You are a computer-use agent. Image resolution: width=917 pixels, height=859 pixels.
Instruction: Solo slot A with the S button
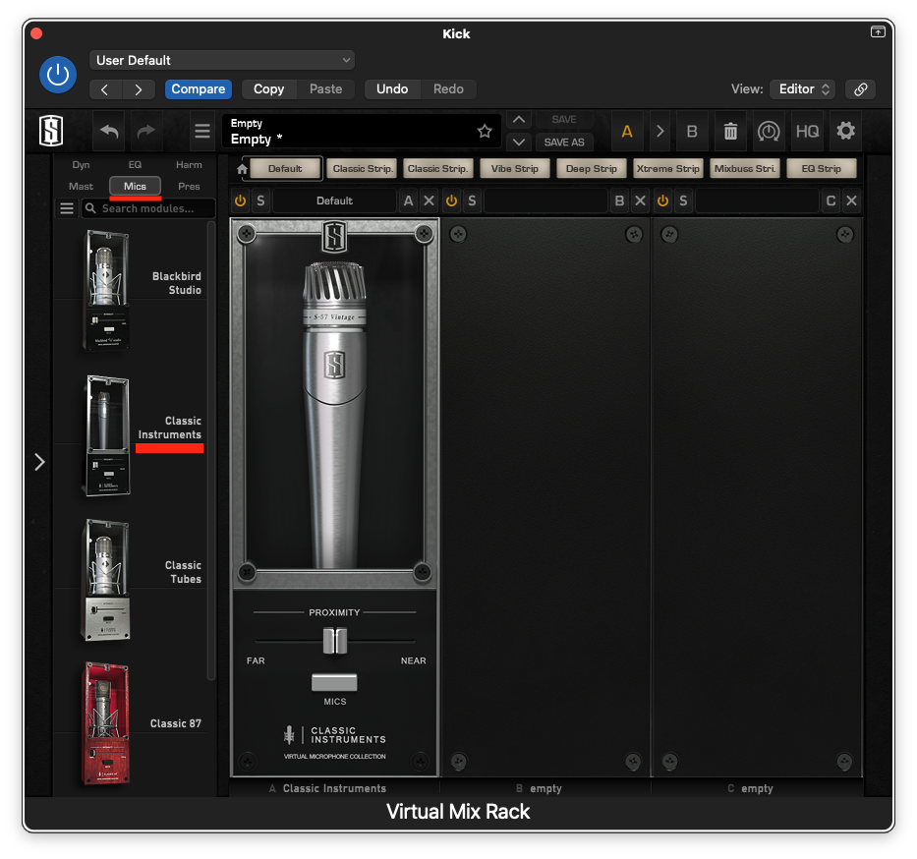pyautogui.click(x=260, y=200)
